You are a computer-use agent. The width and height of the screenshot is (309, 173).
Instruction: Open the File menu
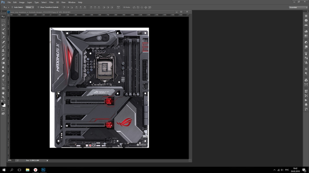coord(9,2)
